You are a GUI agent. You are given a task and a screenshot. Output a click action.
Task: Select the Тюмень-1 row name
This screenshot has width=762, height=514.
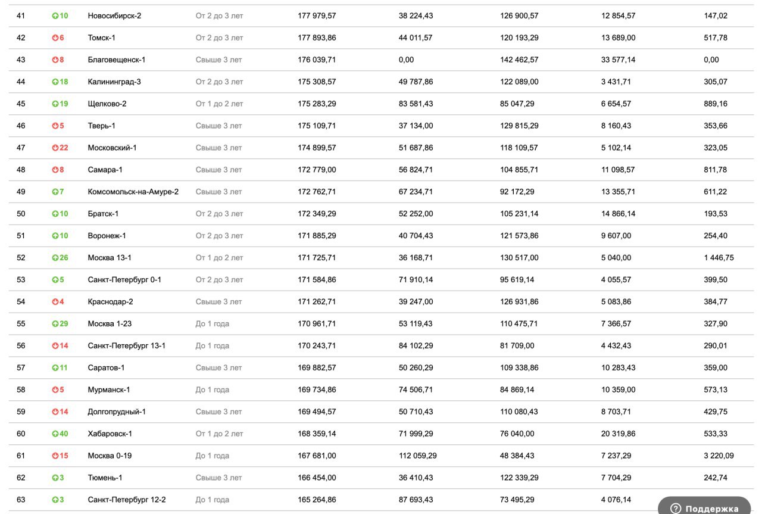tap(105, 478)
